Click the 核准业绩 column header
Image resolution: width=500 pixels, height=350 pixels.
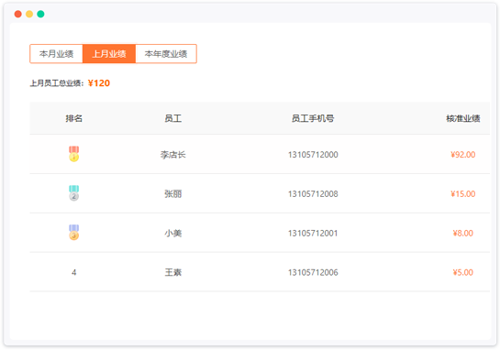pos(462,118)
